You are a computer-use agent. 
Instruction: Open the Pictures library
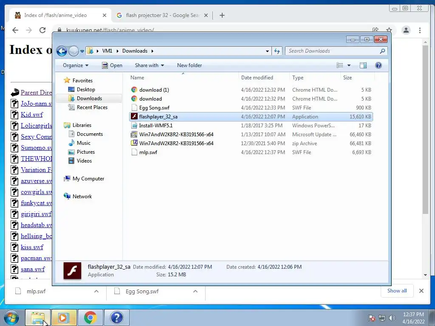click(86, 152)
